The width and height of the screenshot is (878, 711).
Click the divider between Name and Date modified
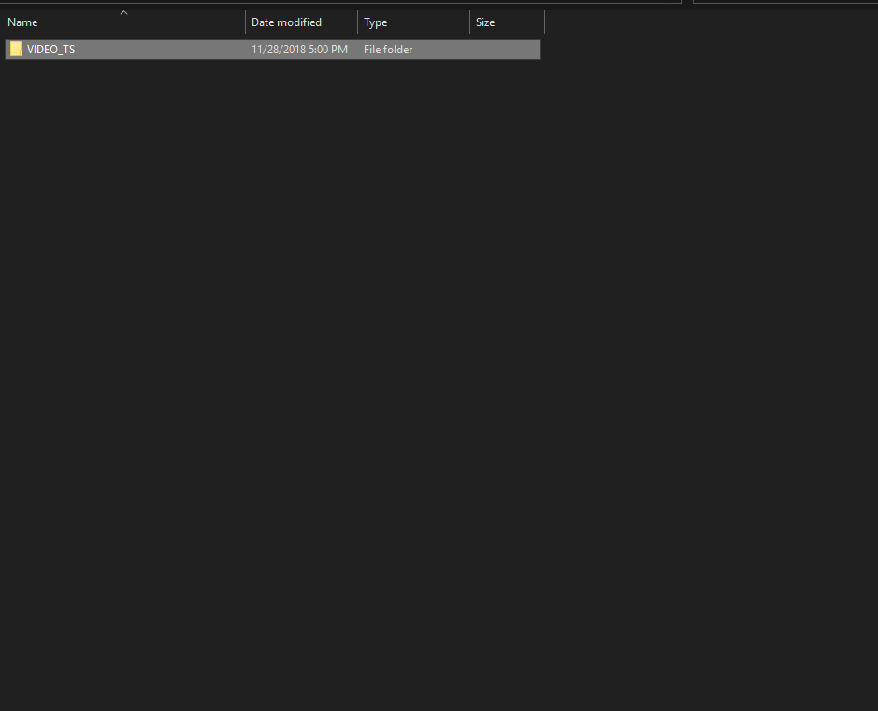pos(245,22)
